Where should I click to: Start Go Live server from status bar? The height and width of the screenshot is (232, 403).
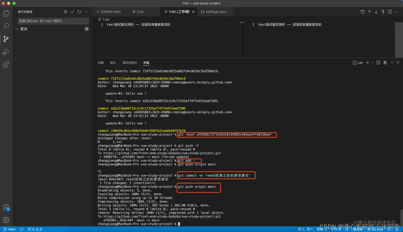pos(375,229)
